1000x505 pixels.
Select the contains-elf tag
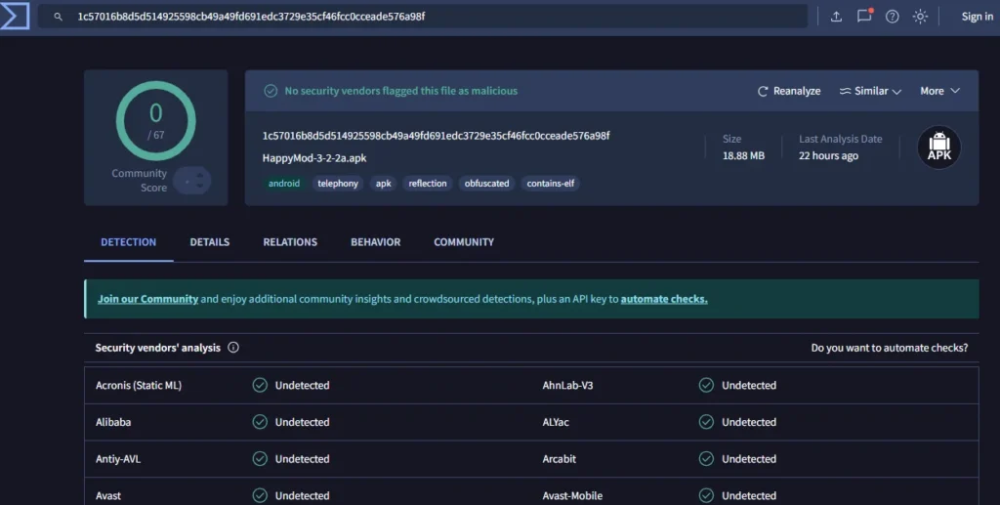point(551,184)
